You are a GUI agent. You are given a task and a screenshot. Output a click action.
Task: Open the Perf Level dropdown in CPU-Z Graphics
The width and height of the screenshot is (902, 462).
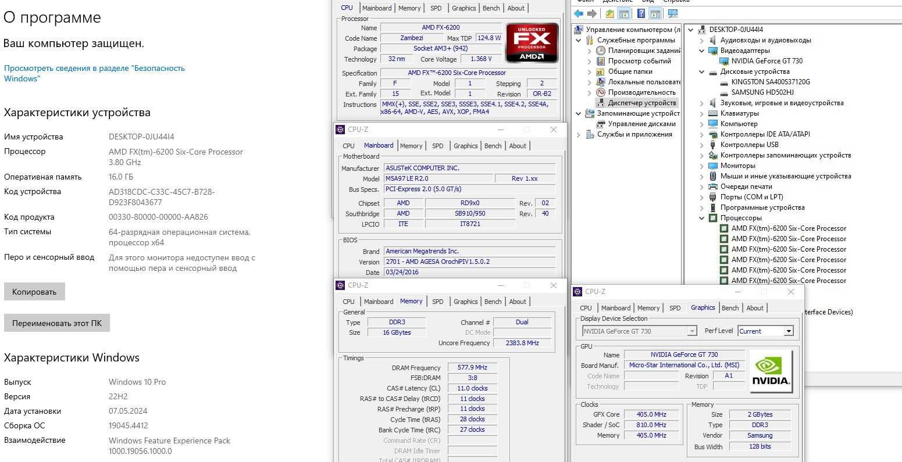(x=789, y=331)
